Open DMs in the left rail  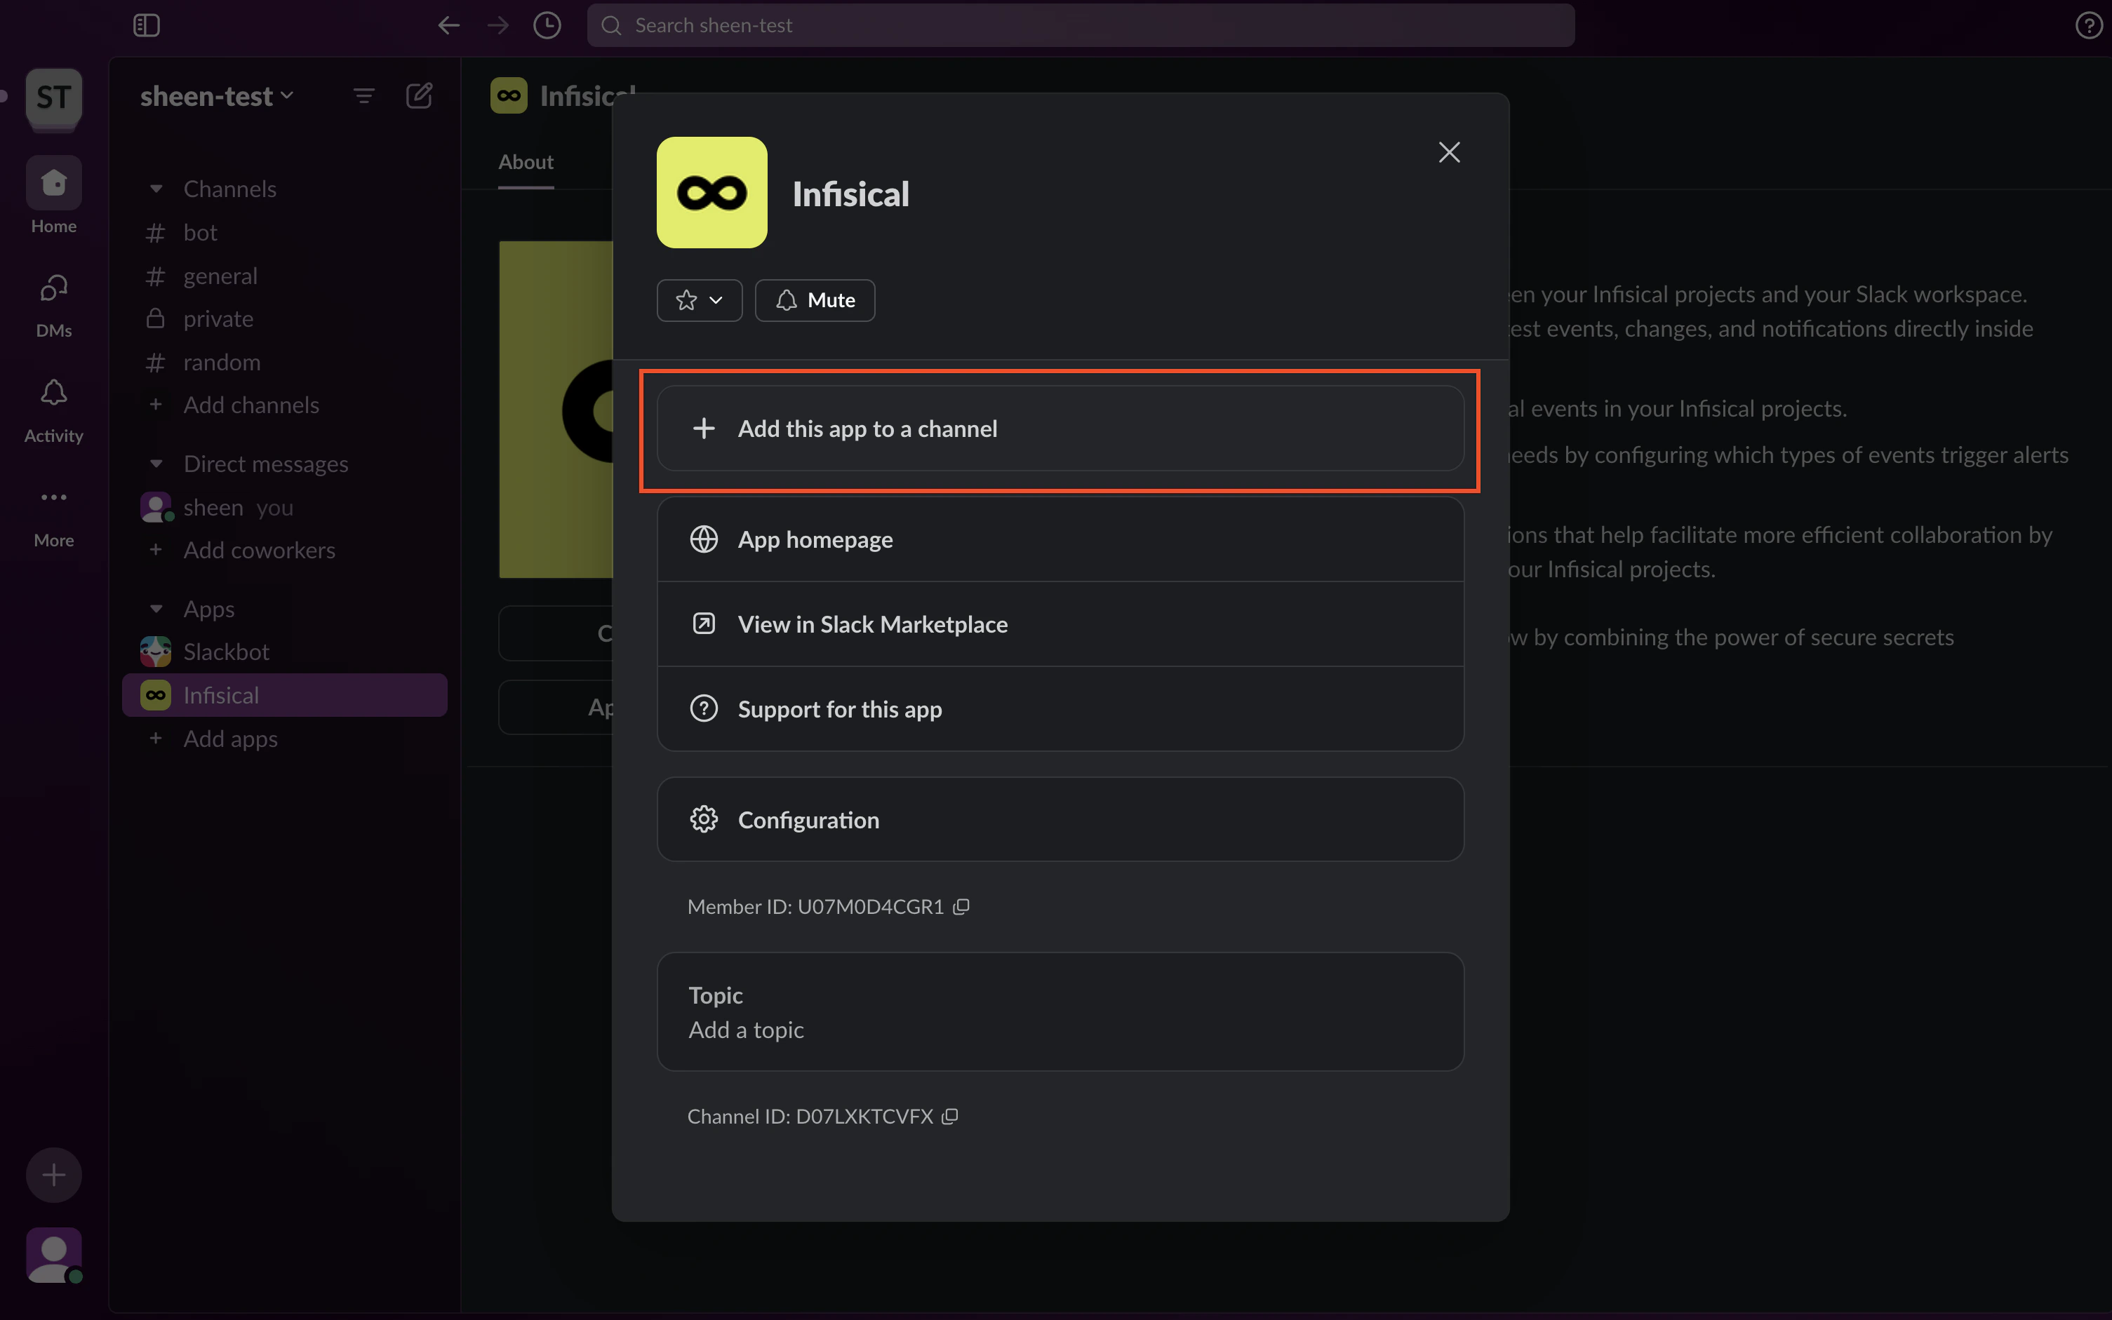coord(54,303)
